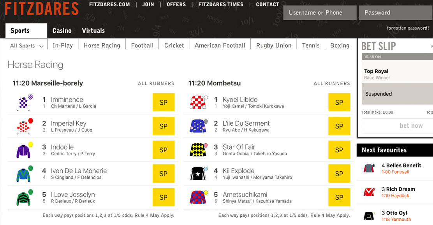Open the Horse Racing sports menu item

[x=102, y=46]
